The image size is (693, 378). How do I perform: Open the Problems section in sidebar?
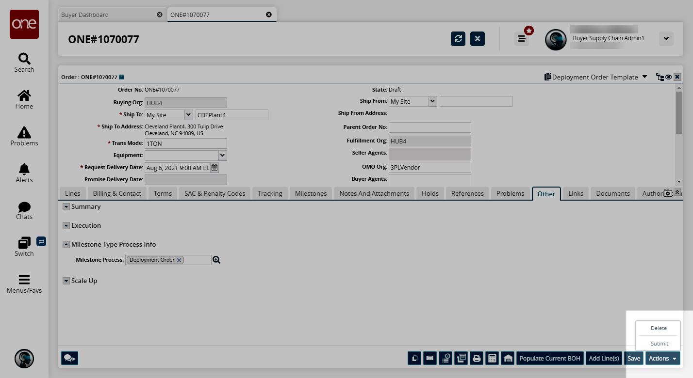[x=24, y=136]
